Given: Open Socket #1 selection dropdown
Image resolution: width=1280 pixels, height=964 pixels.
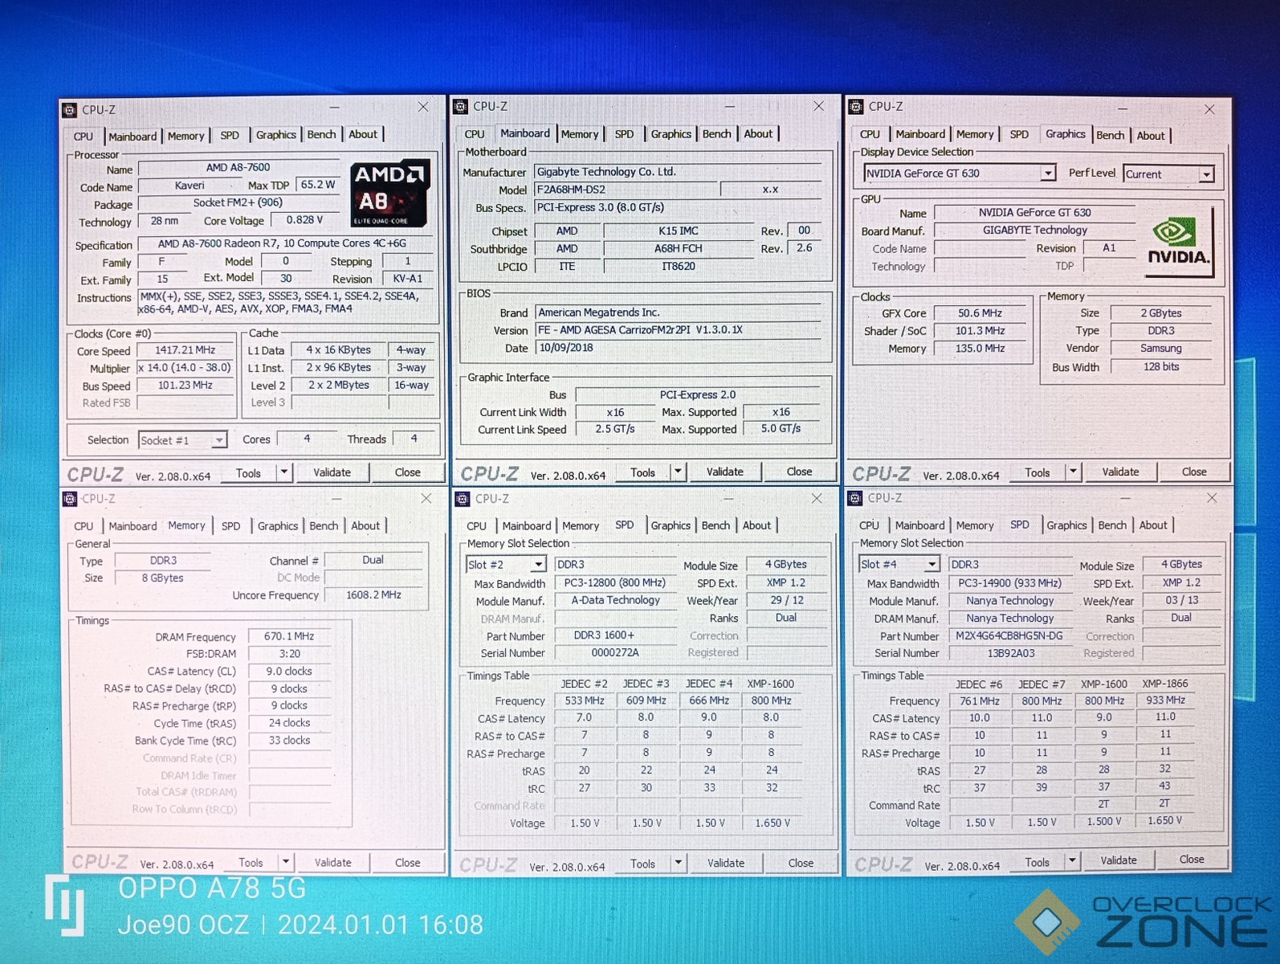Looking at the screenshot, I should pos(182,440).
